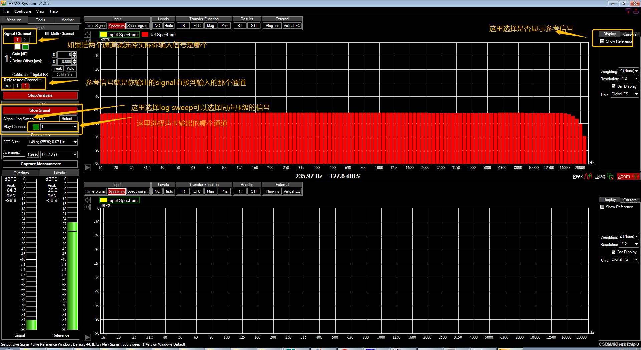Open the File menu

(x=6, y=11)
